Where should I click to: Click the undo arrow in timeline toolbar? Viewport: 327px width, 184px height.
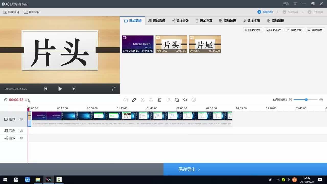pyautogui.click(x=185, y=100)
